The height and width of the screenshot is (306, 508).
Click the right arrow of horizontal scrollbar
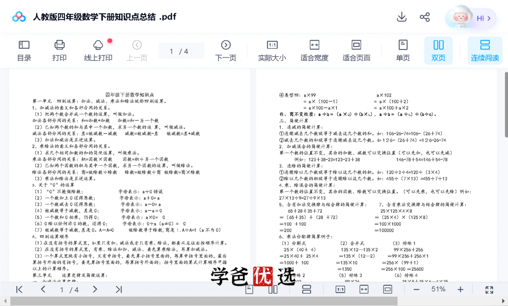[503, 301]
